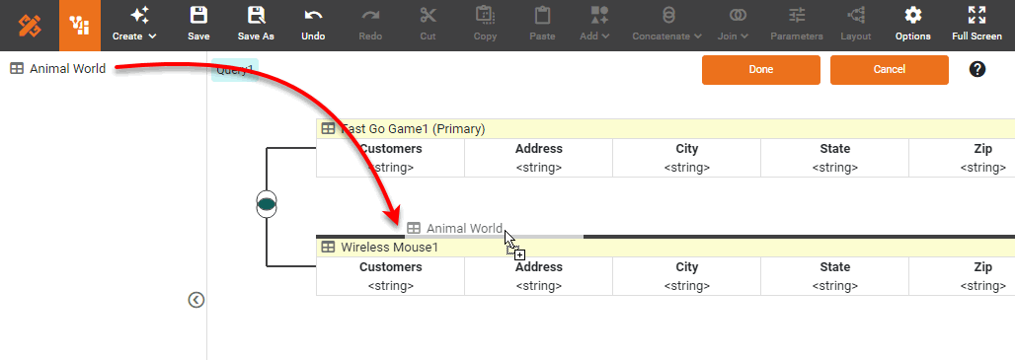Screen dimensions: 1015x360
Task: Click the Done button
Action: (x=761, y=70)
